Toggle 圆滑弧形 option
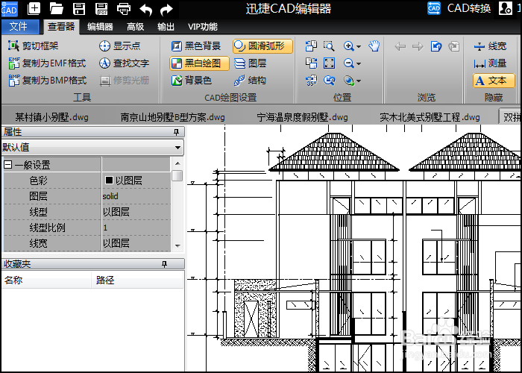Viewport: 522px width, 373px height. (x=262, y=46)
